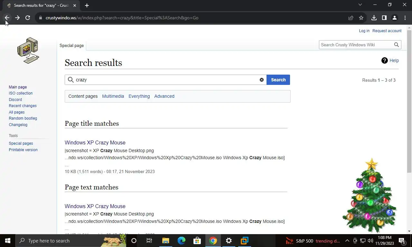Open Windows XP Crazy Mouse under Page title matches
Viewport: 412px width, 247px height.
95,142
